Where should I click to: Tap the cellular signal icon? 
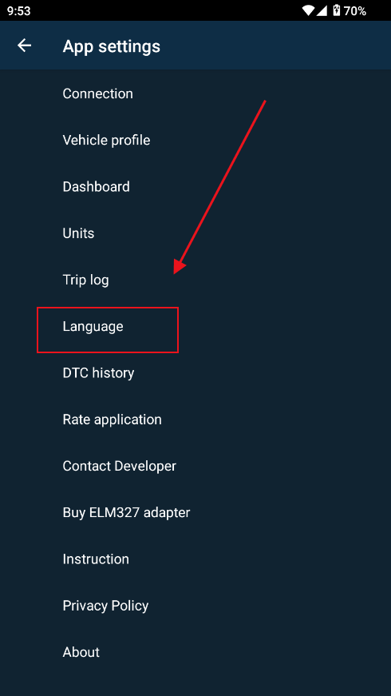click(x=322, y=10)
